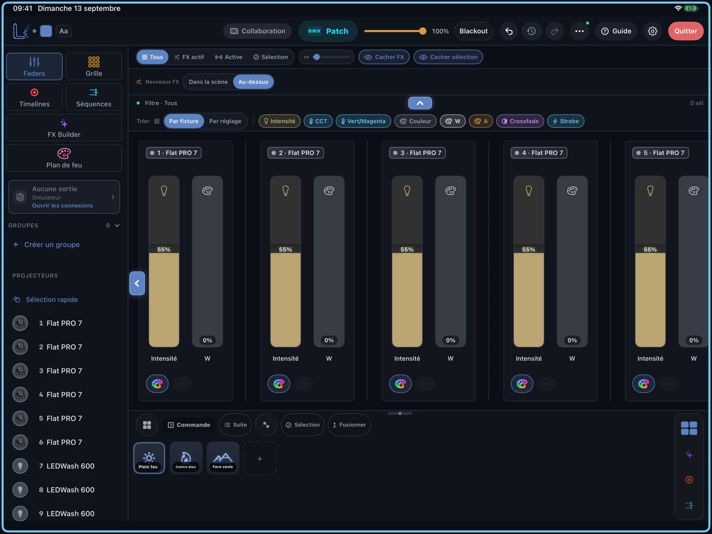Click Ouvrir les connexions link
Image resolution: width=712 pixels, height=534 pixels.
63,205
